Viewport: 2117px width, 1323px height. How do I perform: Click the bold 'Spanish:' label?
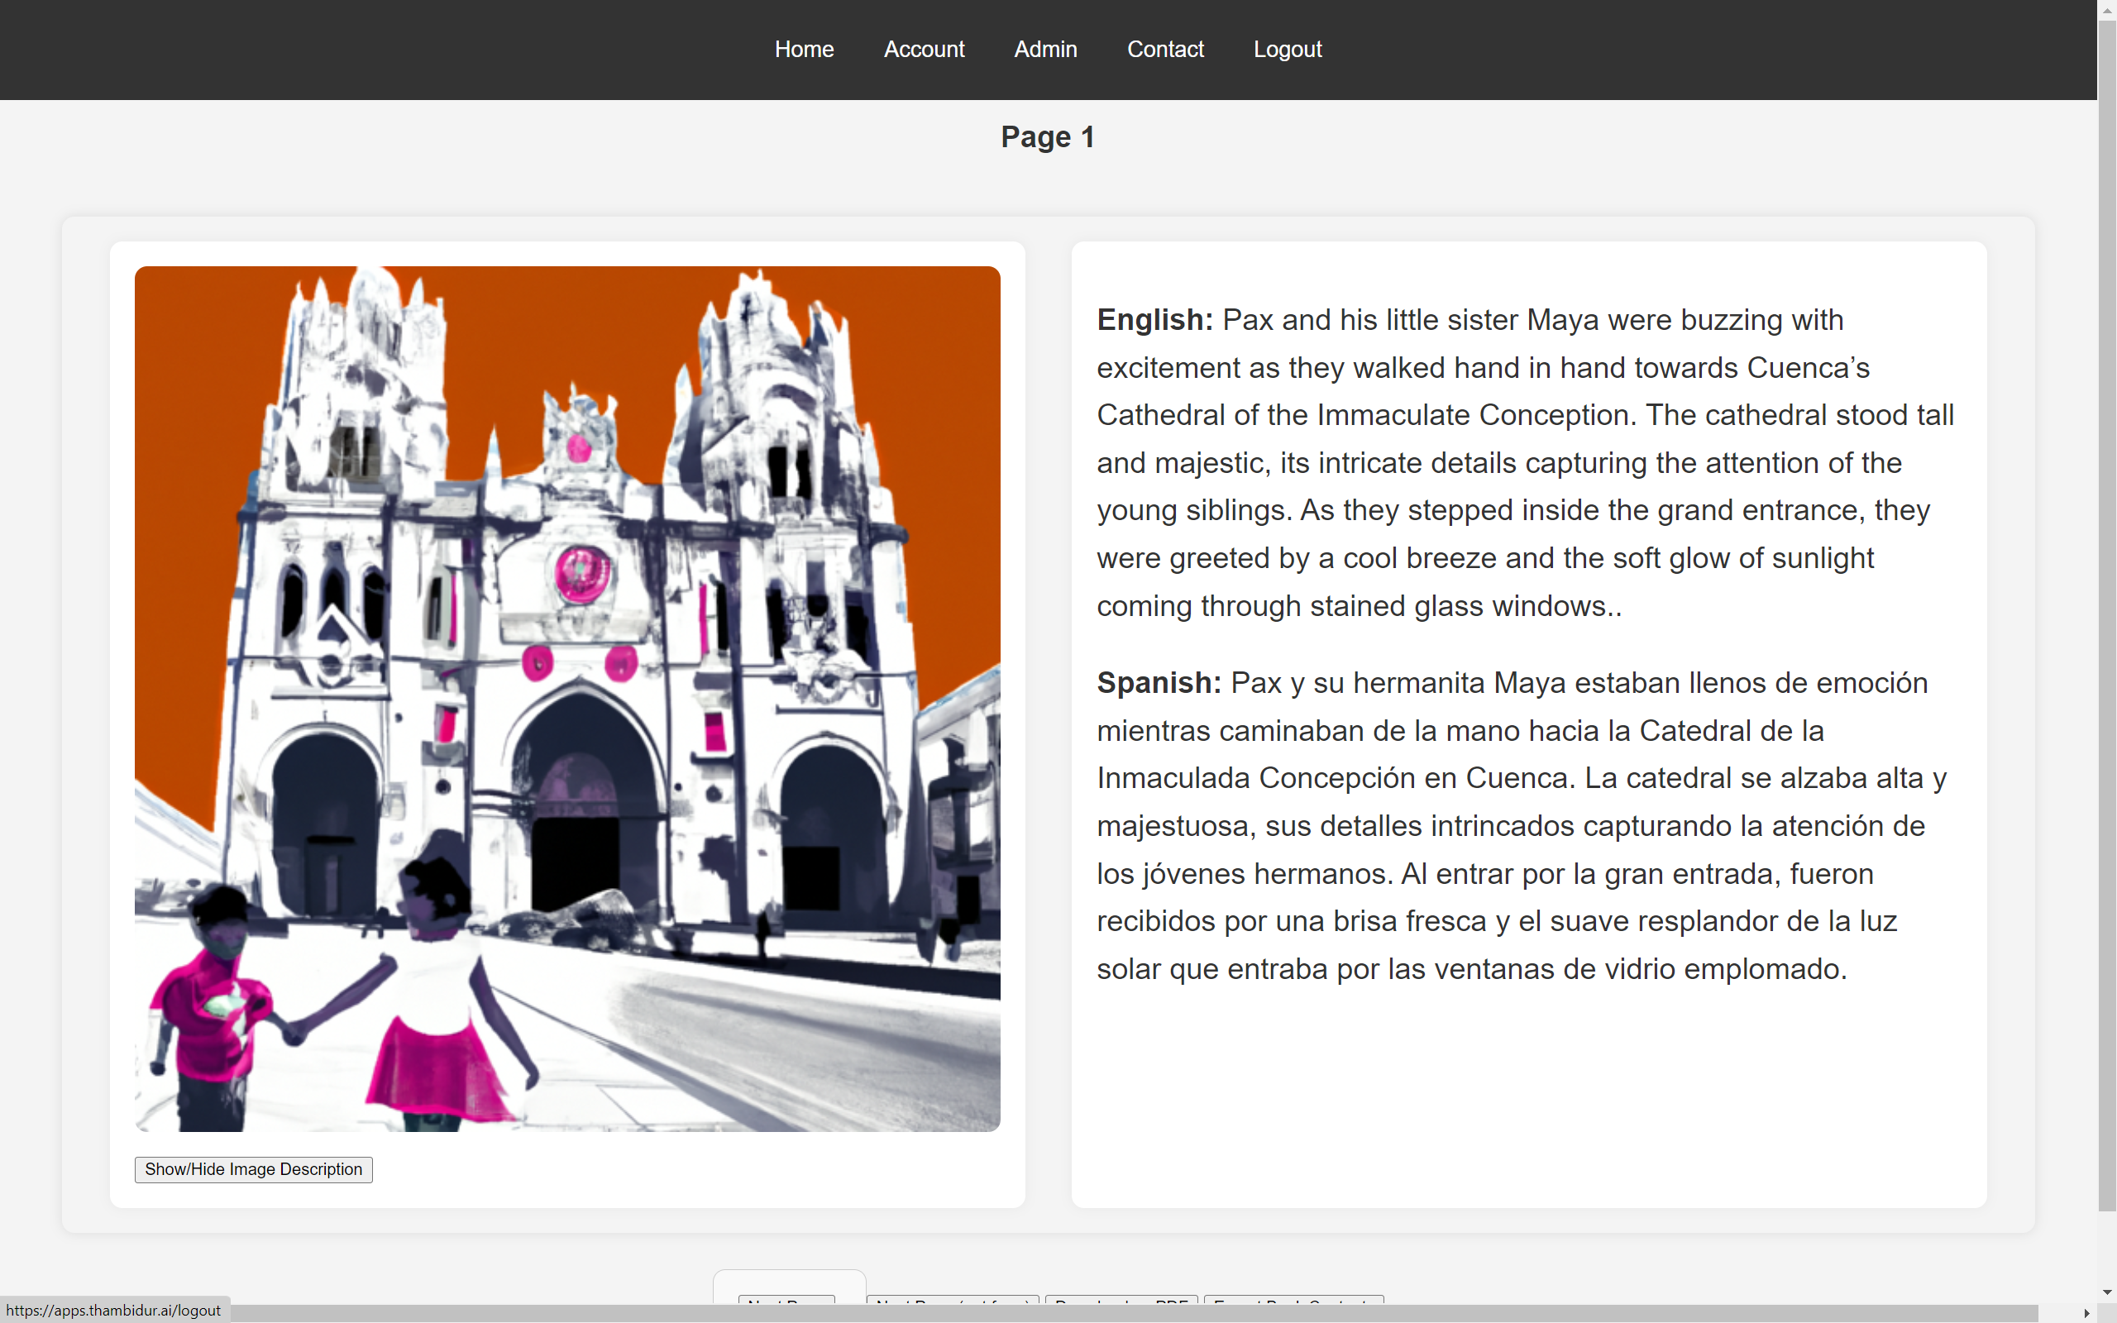pos(1159,683)
